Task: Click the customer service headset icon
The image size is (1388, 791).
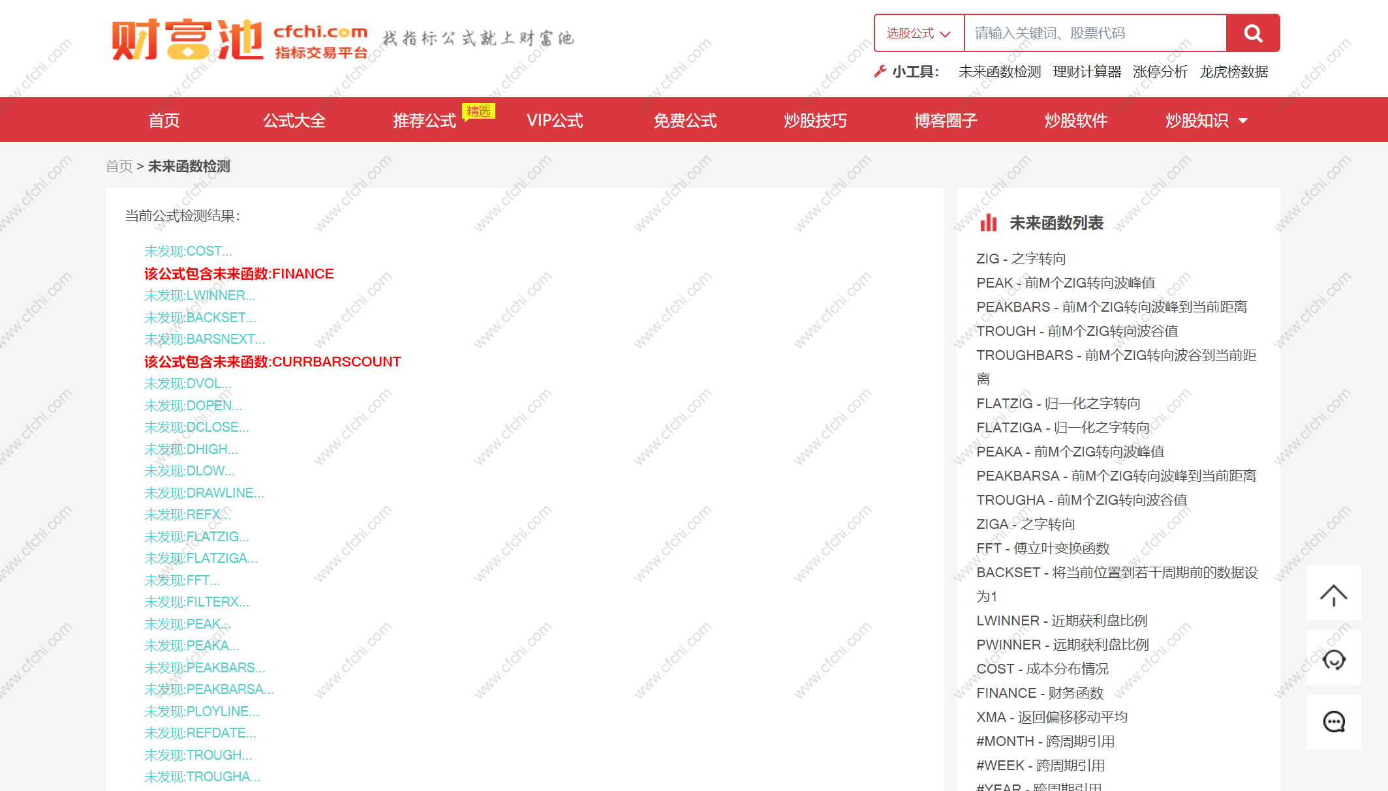Action: click(1333, 659)
